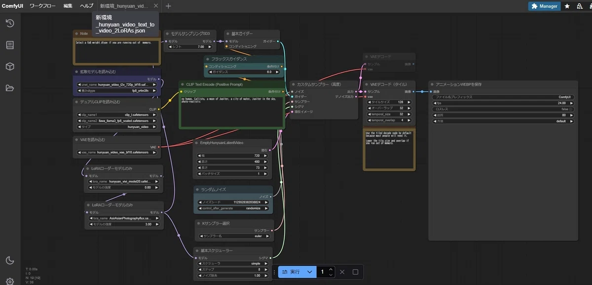
Task: Click the star favorites icon
Action: 567,6
